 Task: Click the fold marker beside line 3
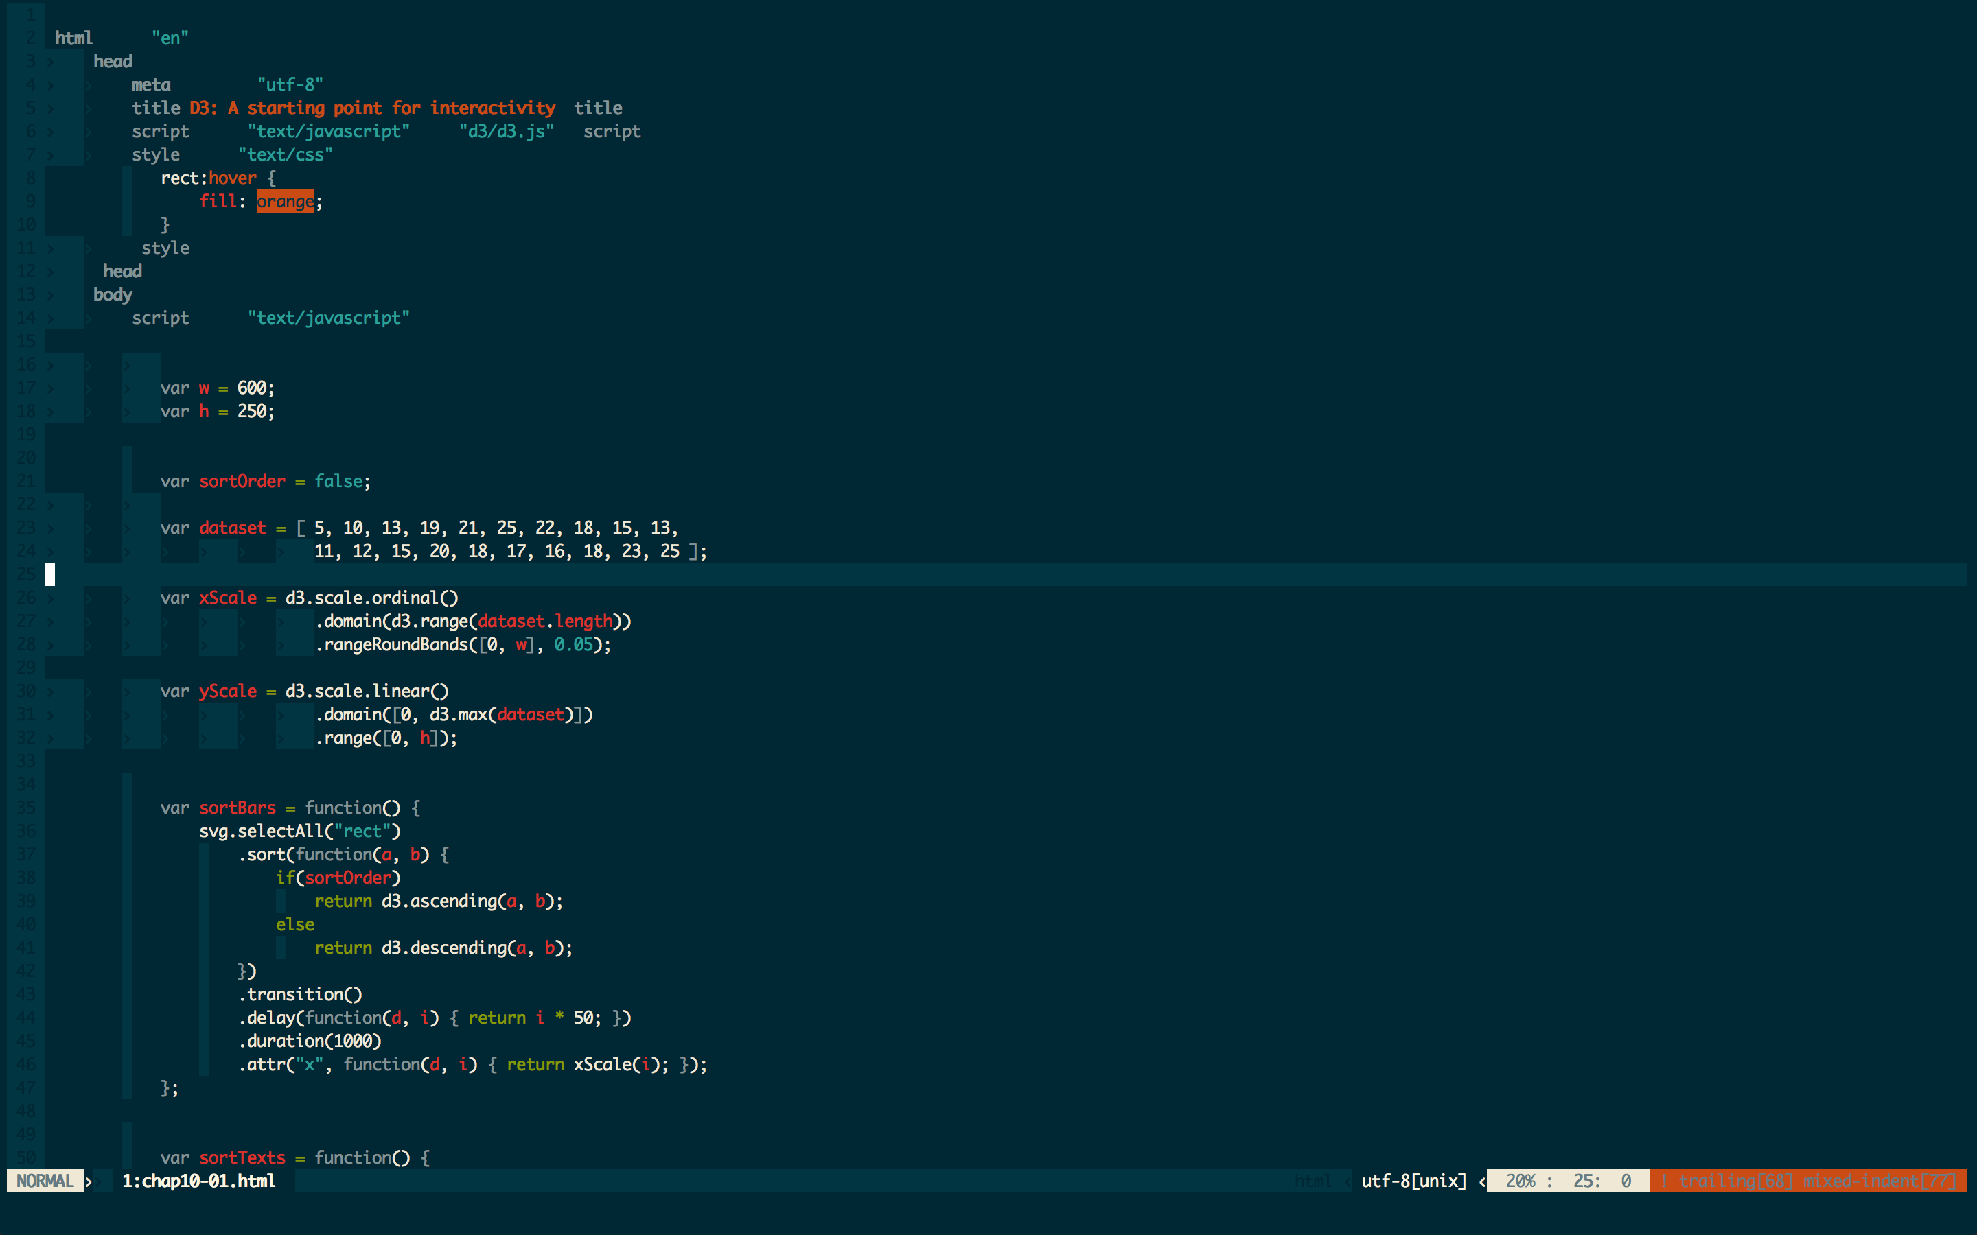pyautogui.click(x=50, y=61)
